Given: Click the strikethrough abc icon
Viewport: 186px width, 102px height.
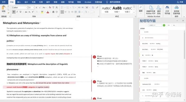Looking at the screenshot, I should click(x=26, y=12).
